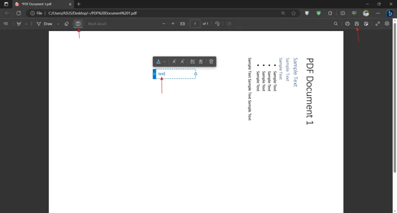Image resolution: width=397 pixels, height=213 pixels.
Task: Open the Extensions puzzle menu
Action: click(330, 13)
